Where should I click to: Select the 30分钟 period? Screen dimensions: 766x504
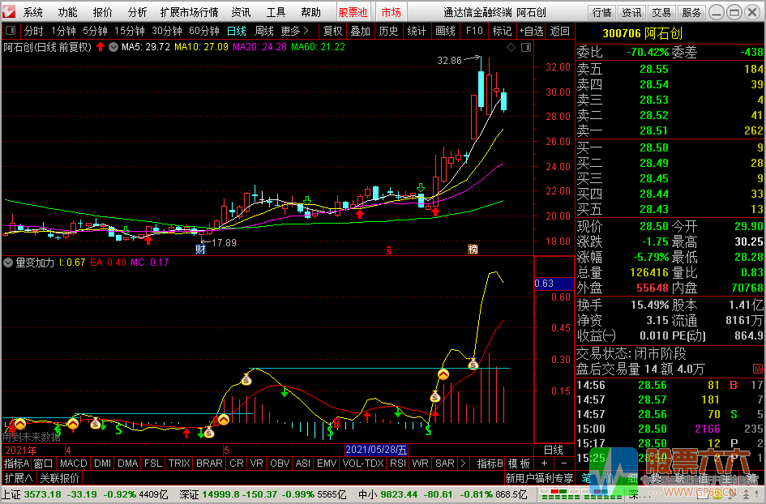pyautogui.click(x=167, y=32)
